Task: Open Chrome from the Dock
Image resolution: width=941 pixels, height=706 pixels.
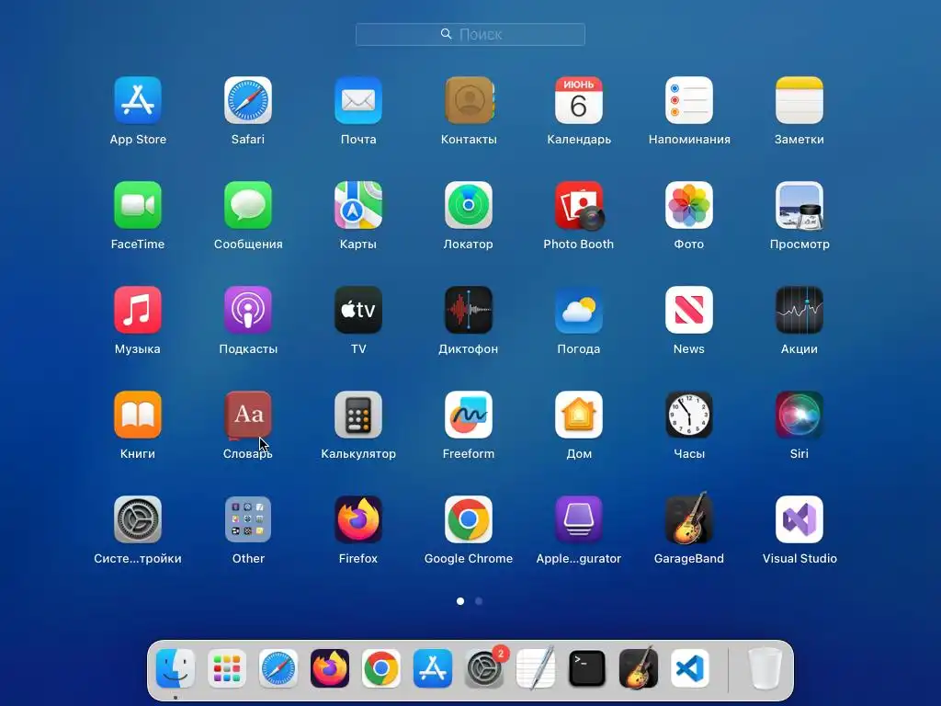Action: pyautogui.click(x=381, y=668)
